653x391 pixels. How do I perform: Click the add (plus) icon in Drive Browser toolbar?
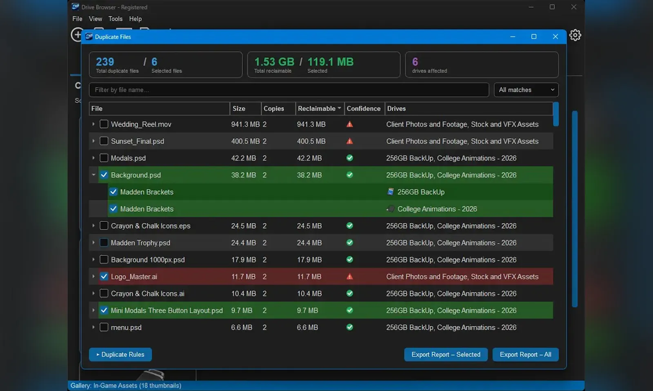(76, 35)
